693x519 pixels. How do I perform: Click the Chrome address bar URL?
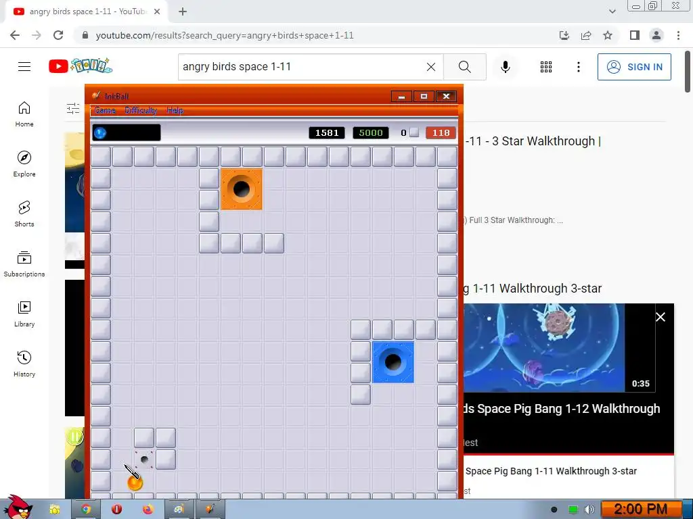[x=225, y=35]
